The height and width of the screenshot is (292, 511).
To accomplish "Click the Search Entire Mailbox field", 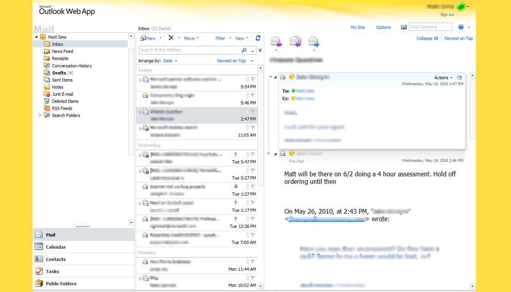I will (x=190, y=50).
